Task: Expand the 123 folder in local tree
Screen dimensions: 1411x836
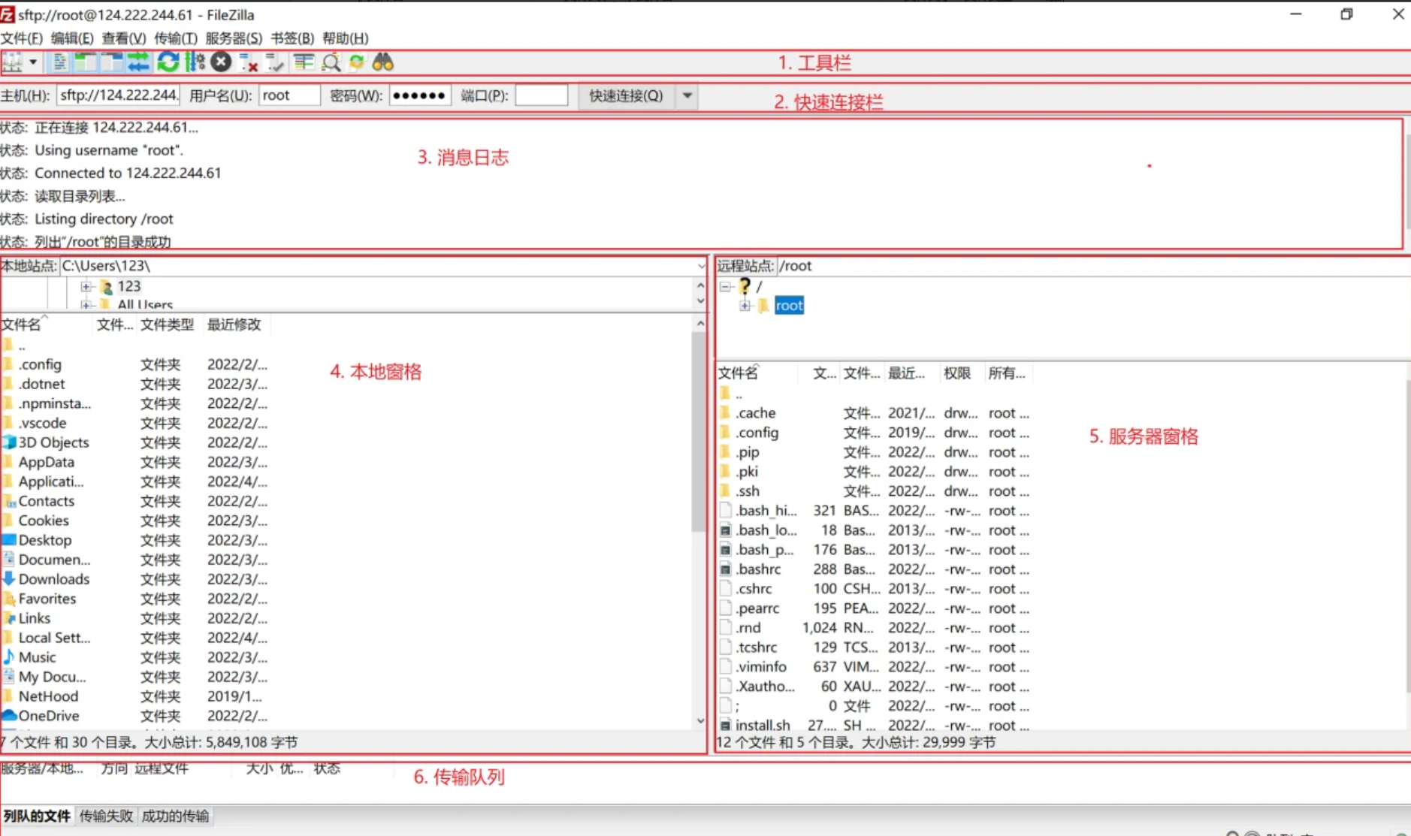Action: tap(85, 285)
